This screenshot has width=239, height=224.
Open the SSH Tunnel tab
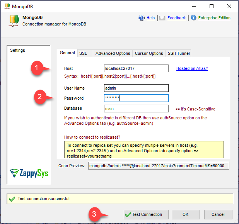[179, 53]
